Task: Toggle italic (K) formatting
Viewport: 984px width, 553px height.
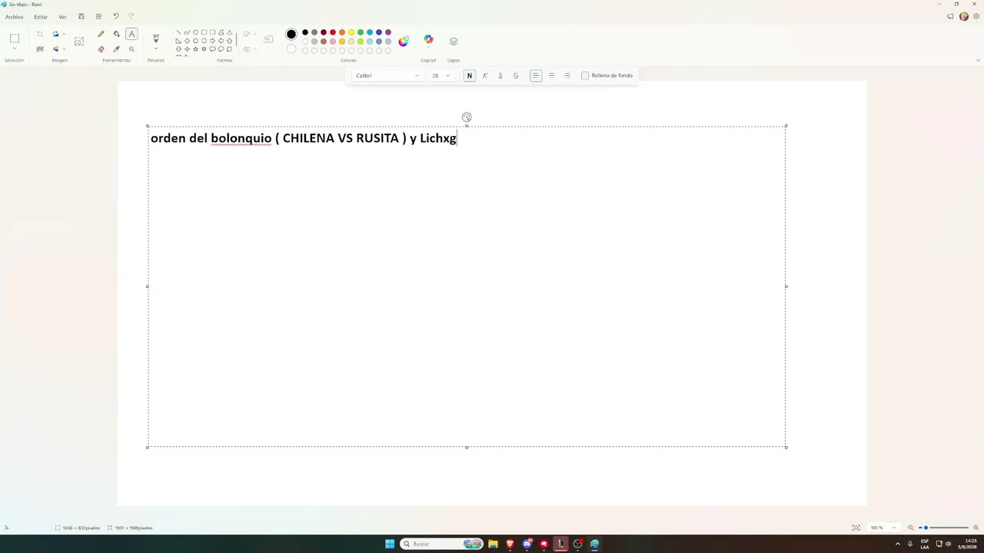Action: pos(485,75)
